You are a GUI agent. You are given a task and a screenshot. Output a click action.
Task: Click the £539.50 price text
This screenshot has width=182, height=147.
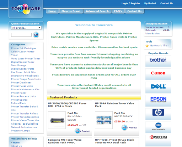(119, 121)
